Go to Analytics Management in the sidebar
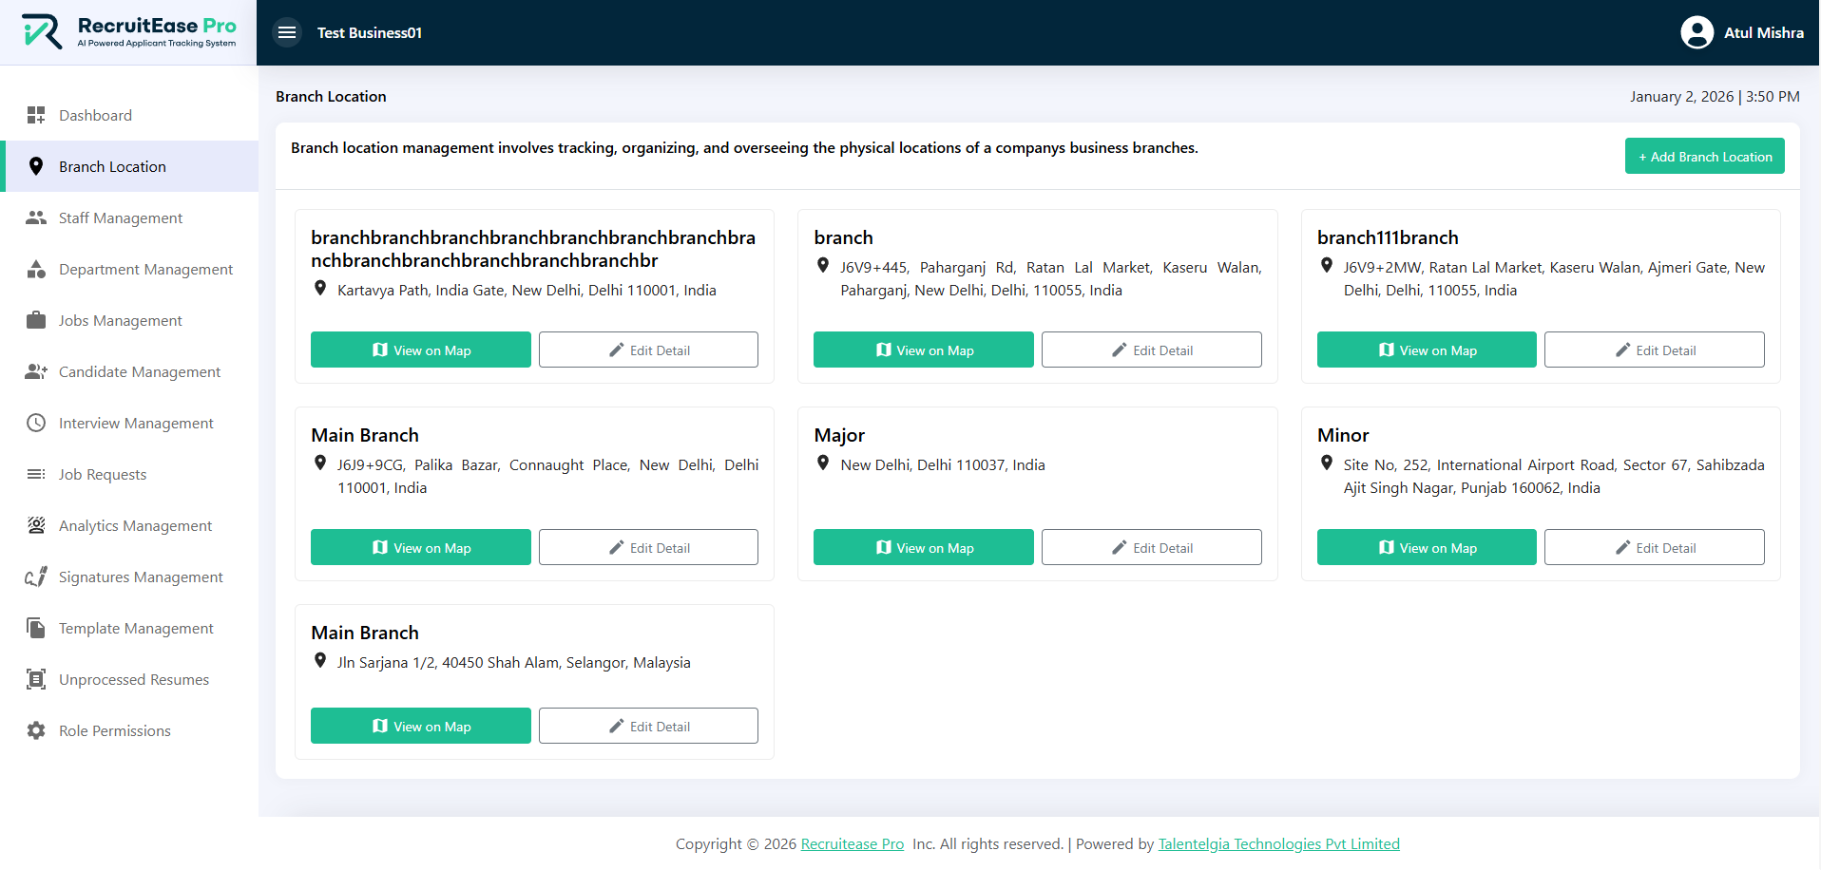1821x870 pixels. (131, 525)
